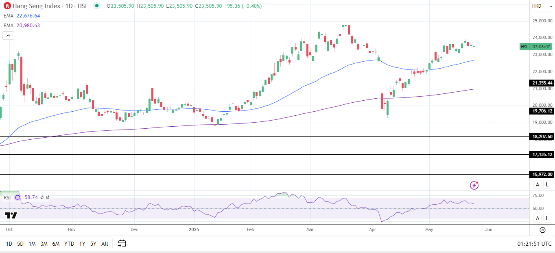
Task: Click the RSI value 58.74
Action: pos(31,197)
